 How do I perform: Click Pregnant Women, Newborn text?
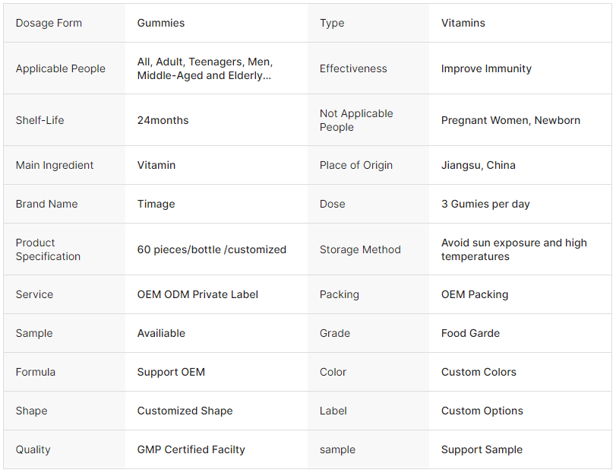click(x=510, y=120)
